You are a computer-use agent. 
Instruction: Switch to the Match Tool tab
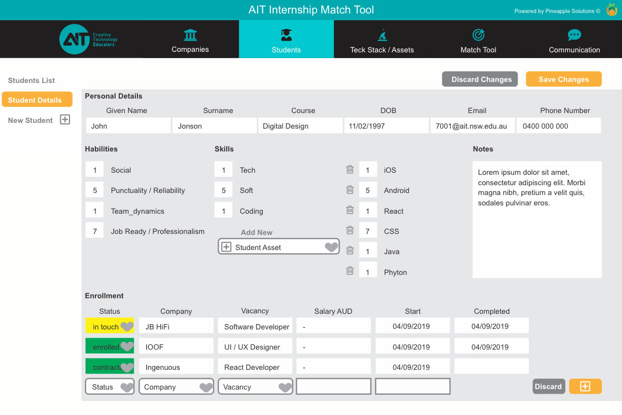pos(478,40)
